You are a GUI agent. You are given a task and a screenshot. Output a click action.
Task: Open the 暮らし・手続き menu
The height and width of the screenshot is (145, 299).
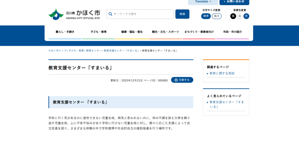tap(65, 32)
